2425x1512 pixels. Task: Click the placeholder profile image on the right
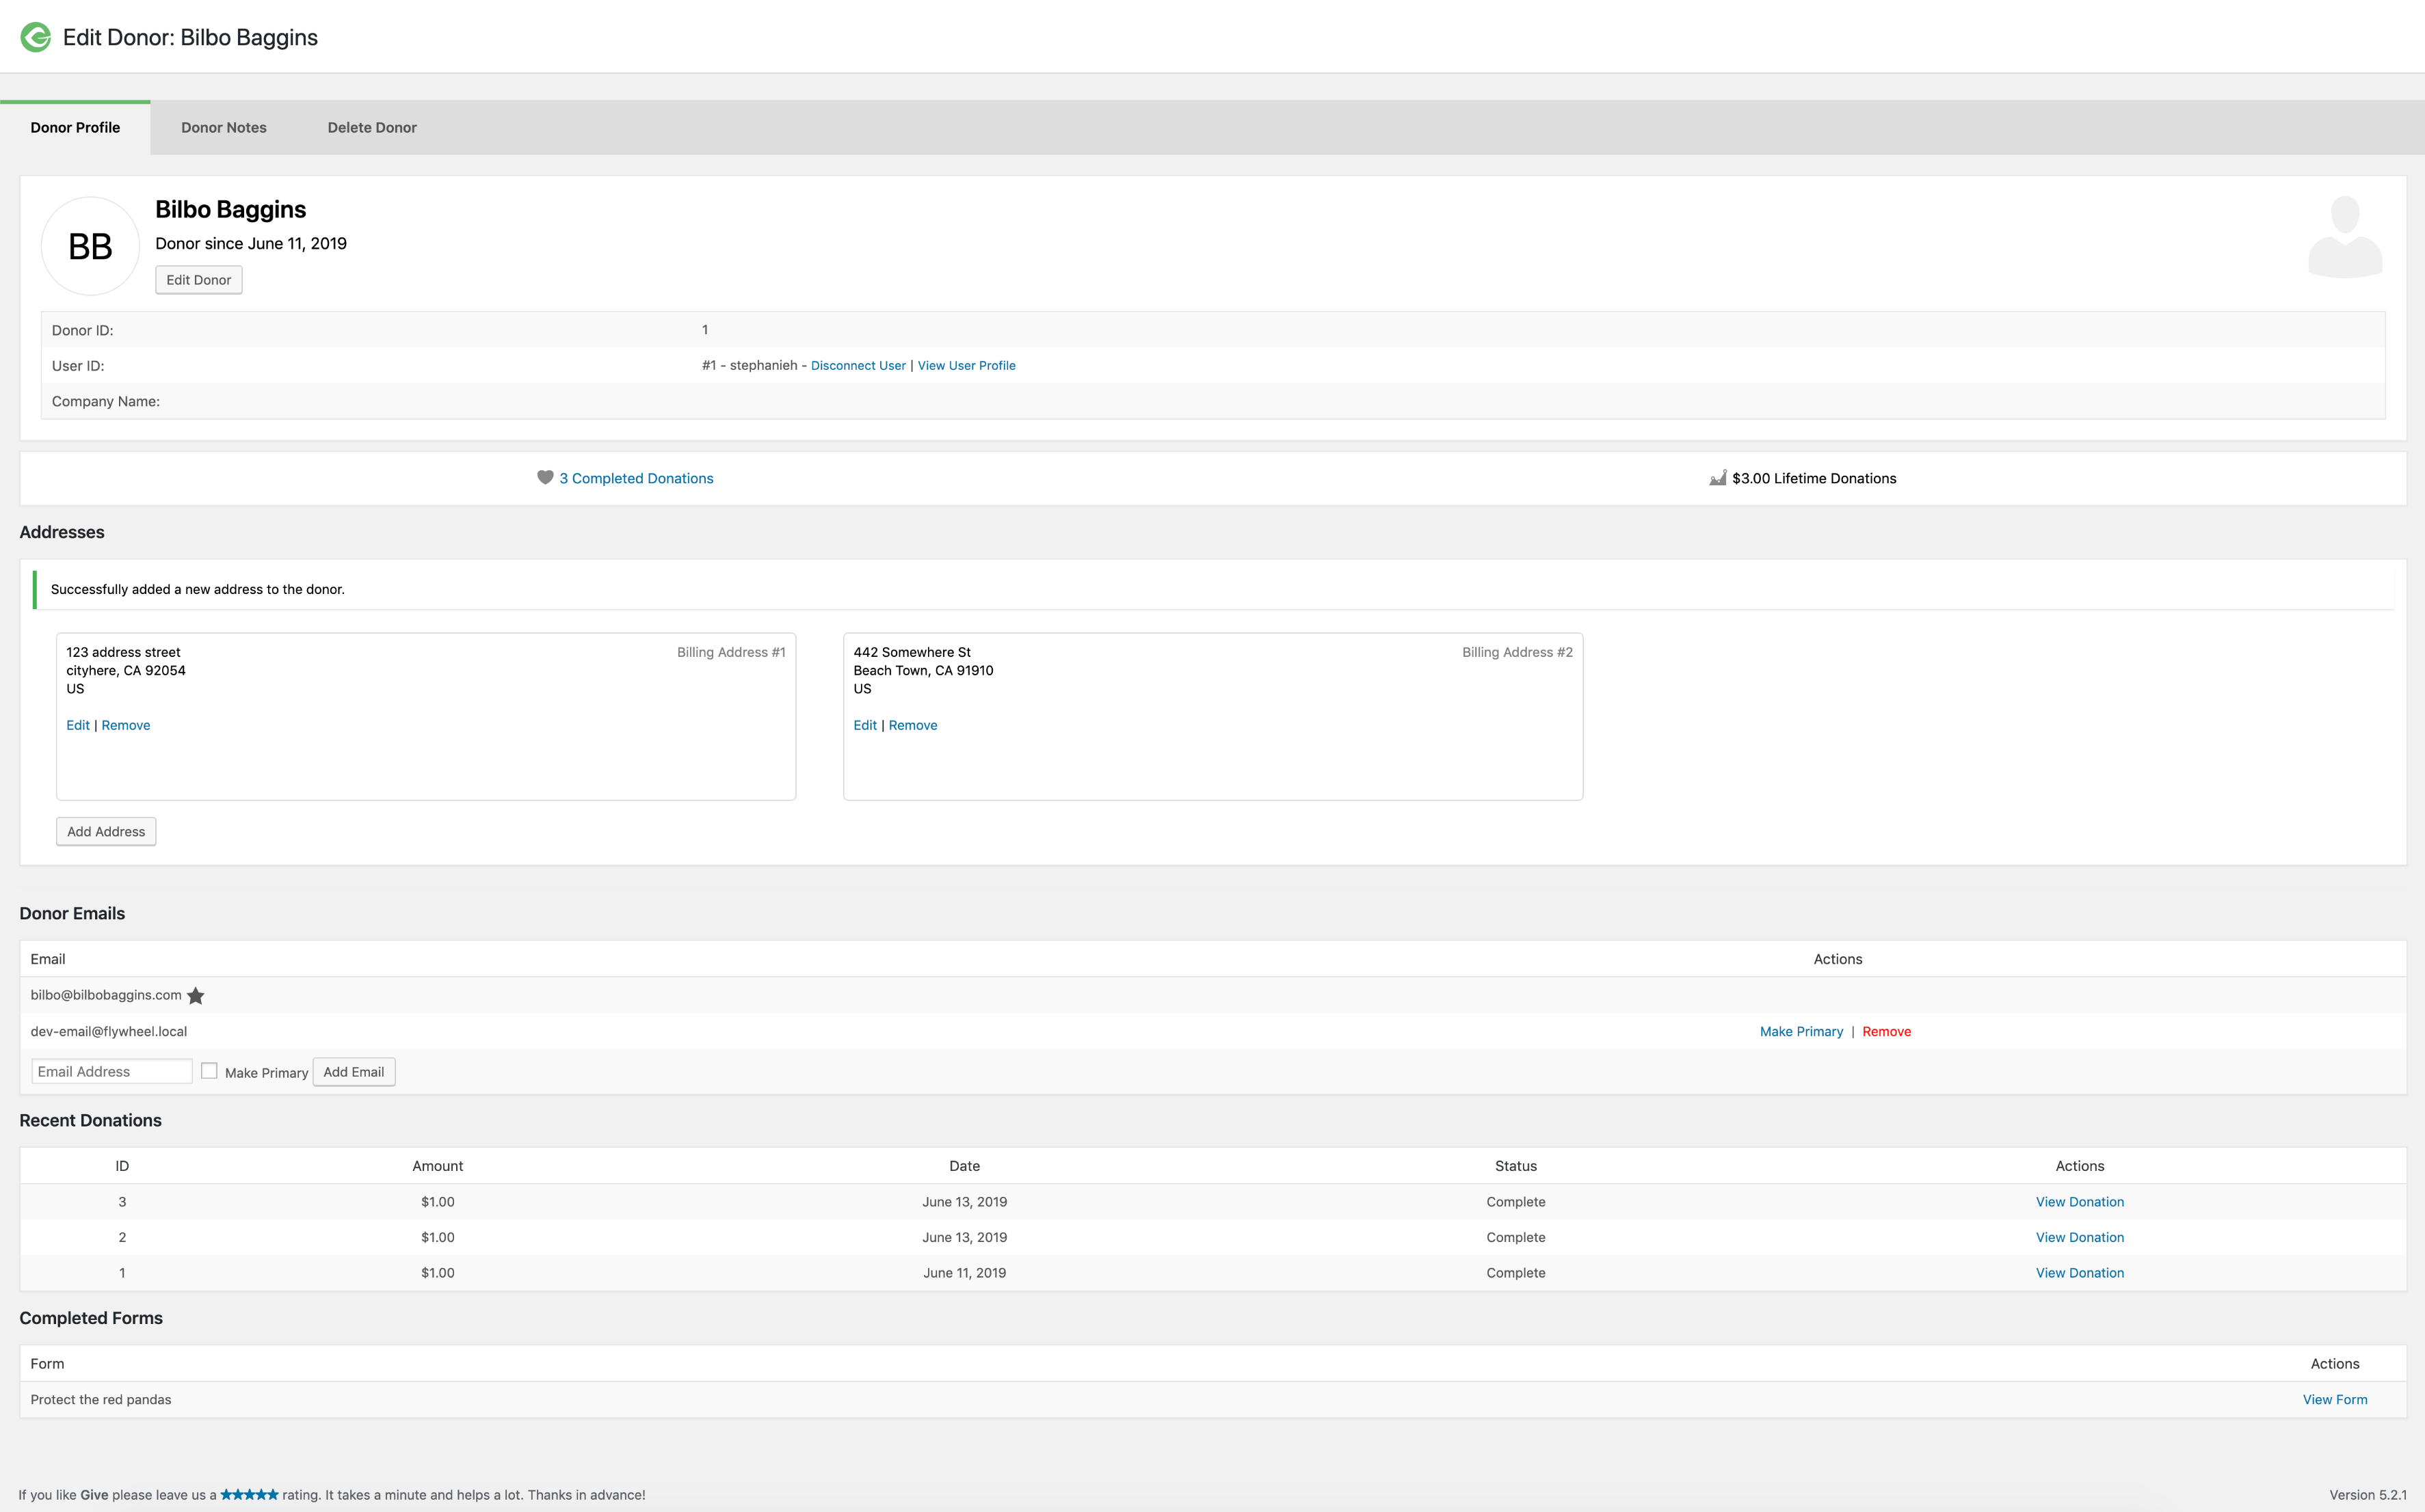point(2345,237)
